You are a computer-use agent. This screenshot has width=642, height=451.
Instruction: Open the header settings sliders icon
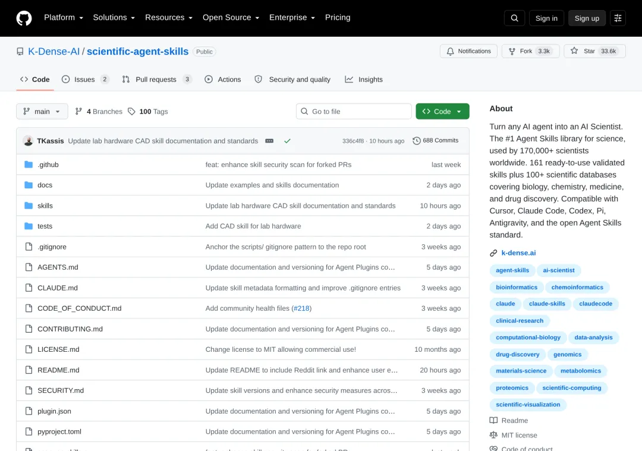click(618, 18)
